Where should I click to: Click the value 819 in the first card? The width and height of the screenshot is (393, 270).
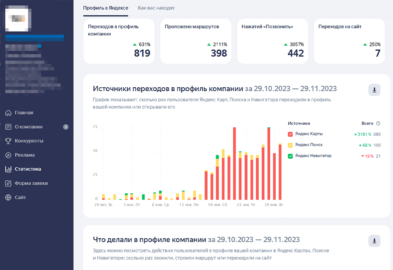[x=142, y=53]
